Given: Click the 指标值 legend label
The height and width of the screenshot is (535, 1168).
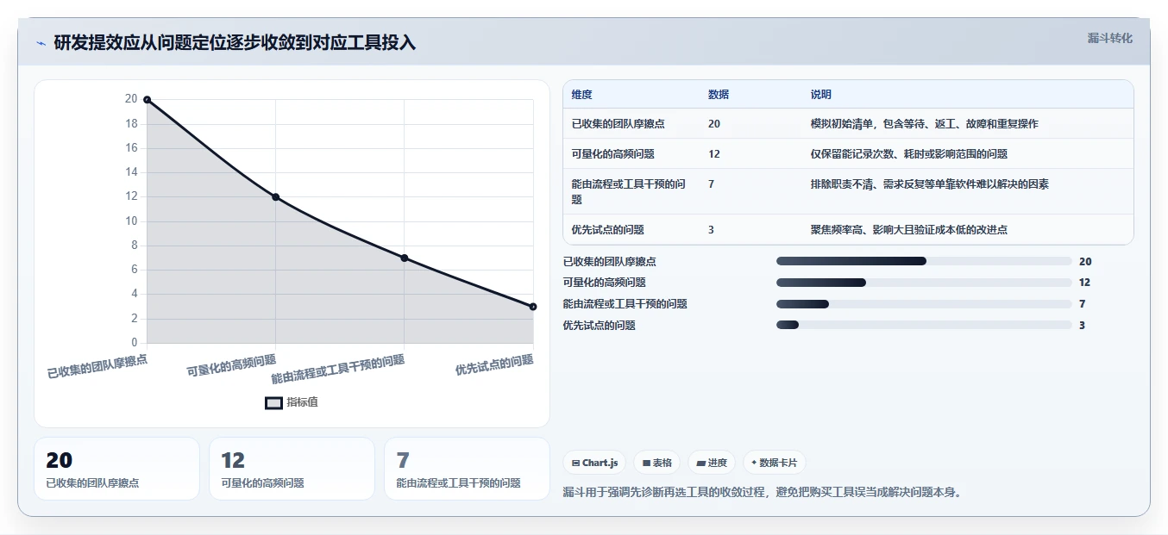Looking at the screenshot, I should (x=302, y=402).
